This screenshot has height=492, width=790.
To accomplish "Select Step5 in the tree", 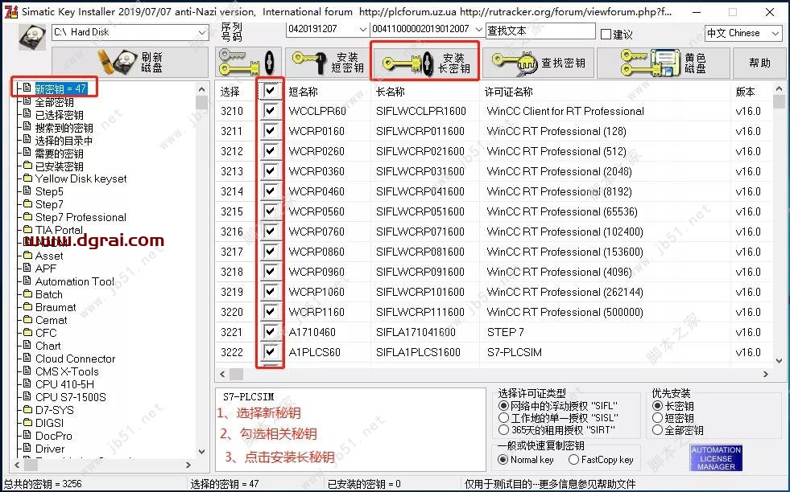I will (x=49, y=191).
